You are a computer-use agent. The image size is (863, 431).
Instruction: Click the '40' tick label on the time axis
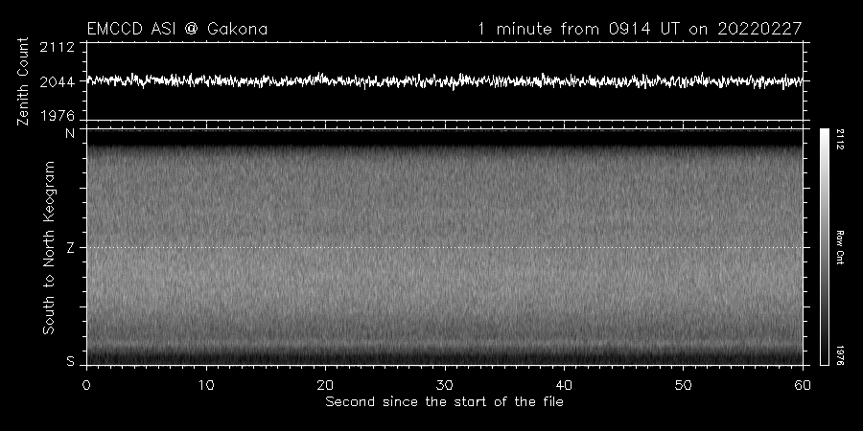pos(564,385)
